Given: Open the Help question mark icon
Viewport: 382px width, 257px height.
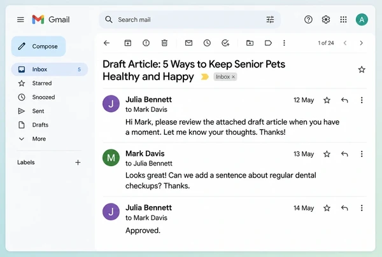Looking at the screenshot, I should (308, 20).
